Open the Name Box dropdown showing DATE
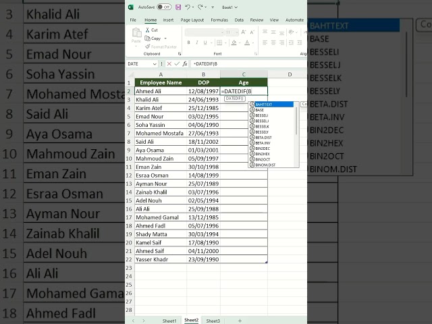 click(x=155, y=64)
